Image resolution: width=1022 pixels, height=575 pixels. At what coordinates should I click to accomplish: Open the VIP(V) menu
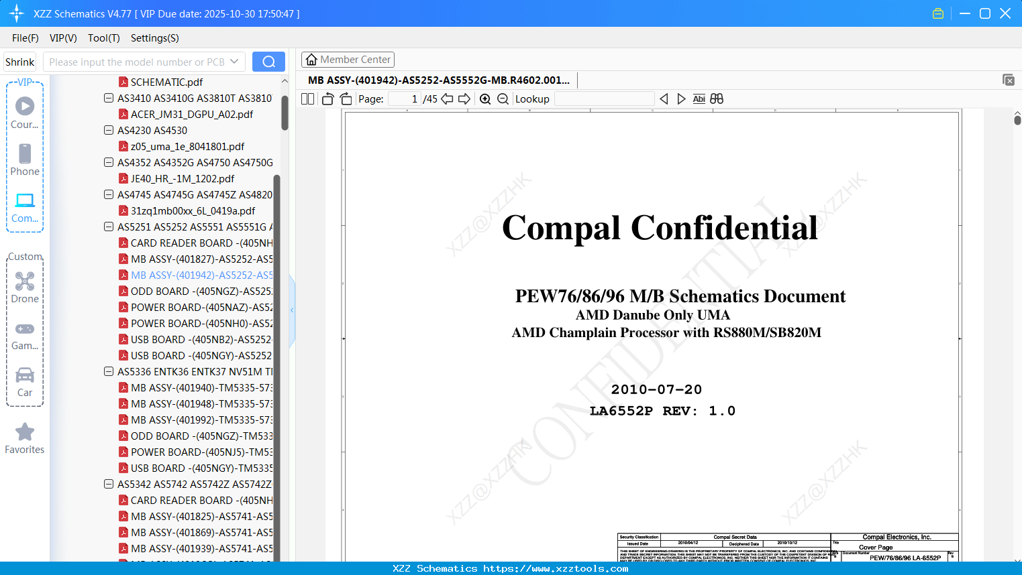click(63, 38)
